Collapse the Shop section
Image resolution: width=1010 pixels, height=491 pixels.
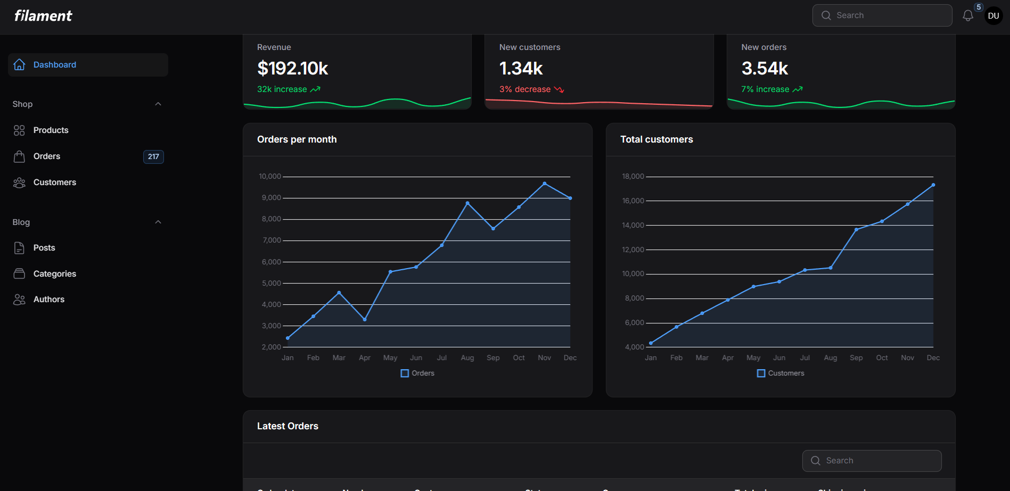[158, 104]
